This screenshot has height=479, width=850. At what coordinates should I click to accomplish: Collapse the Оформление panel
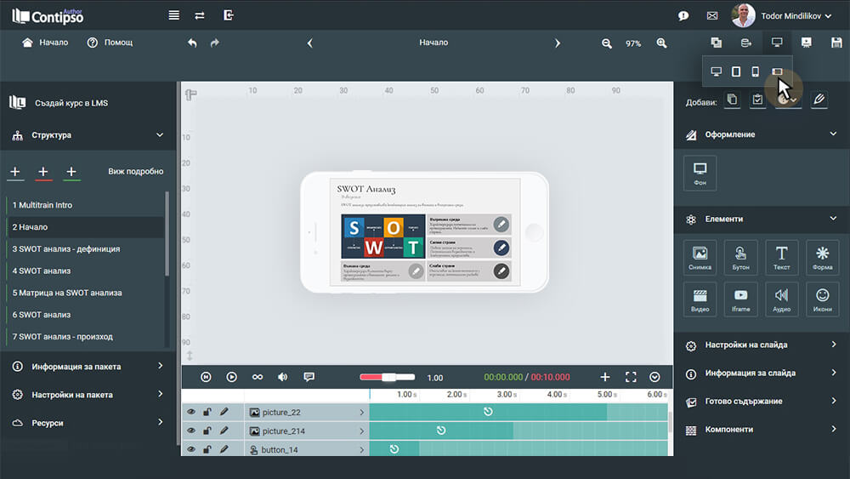833,134
